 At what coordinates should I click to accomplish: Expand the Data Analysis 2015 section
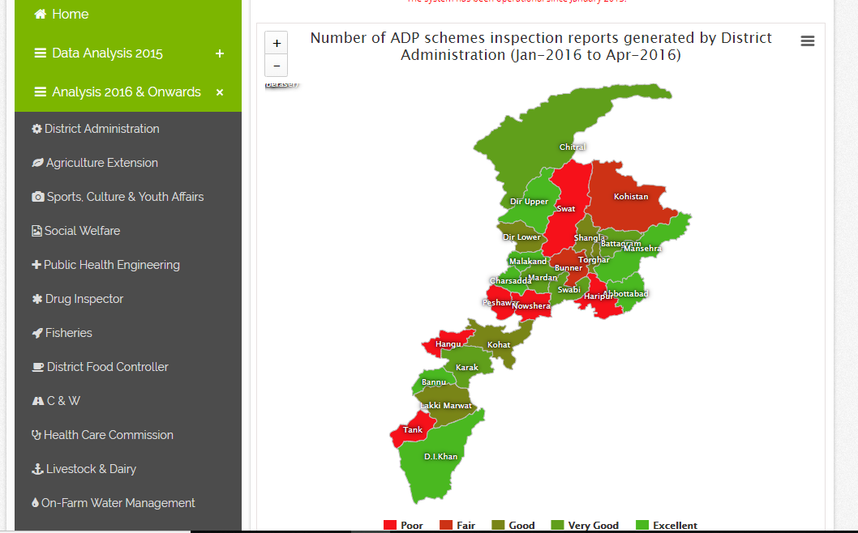click(219, 53)
